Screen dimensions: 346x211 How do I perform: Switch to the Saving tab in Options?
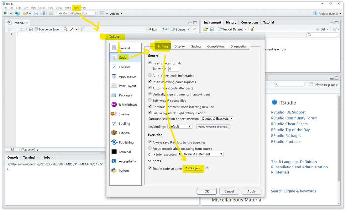coord(196,46)
